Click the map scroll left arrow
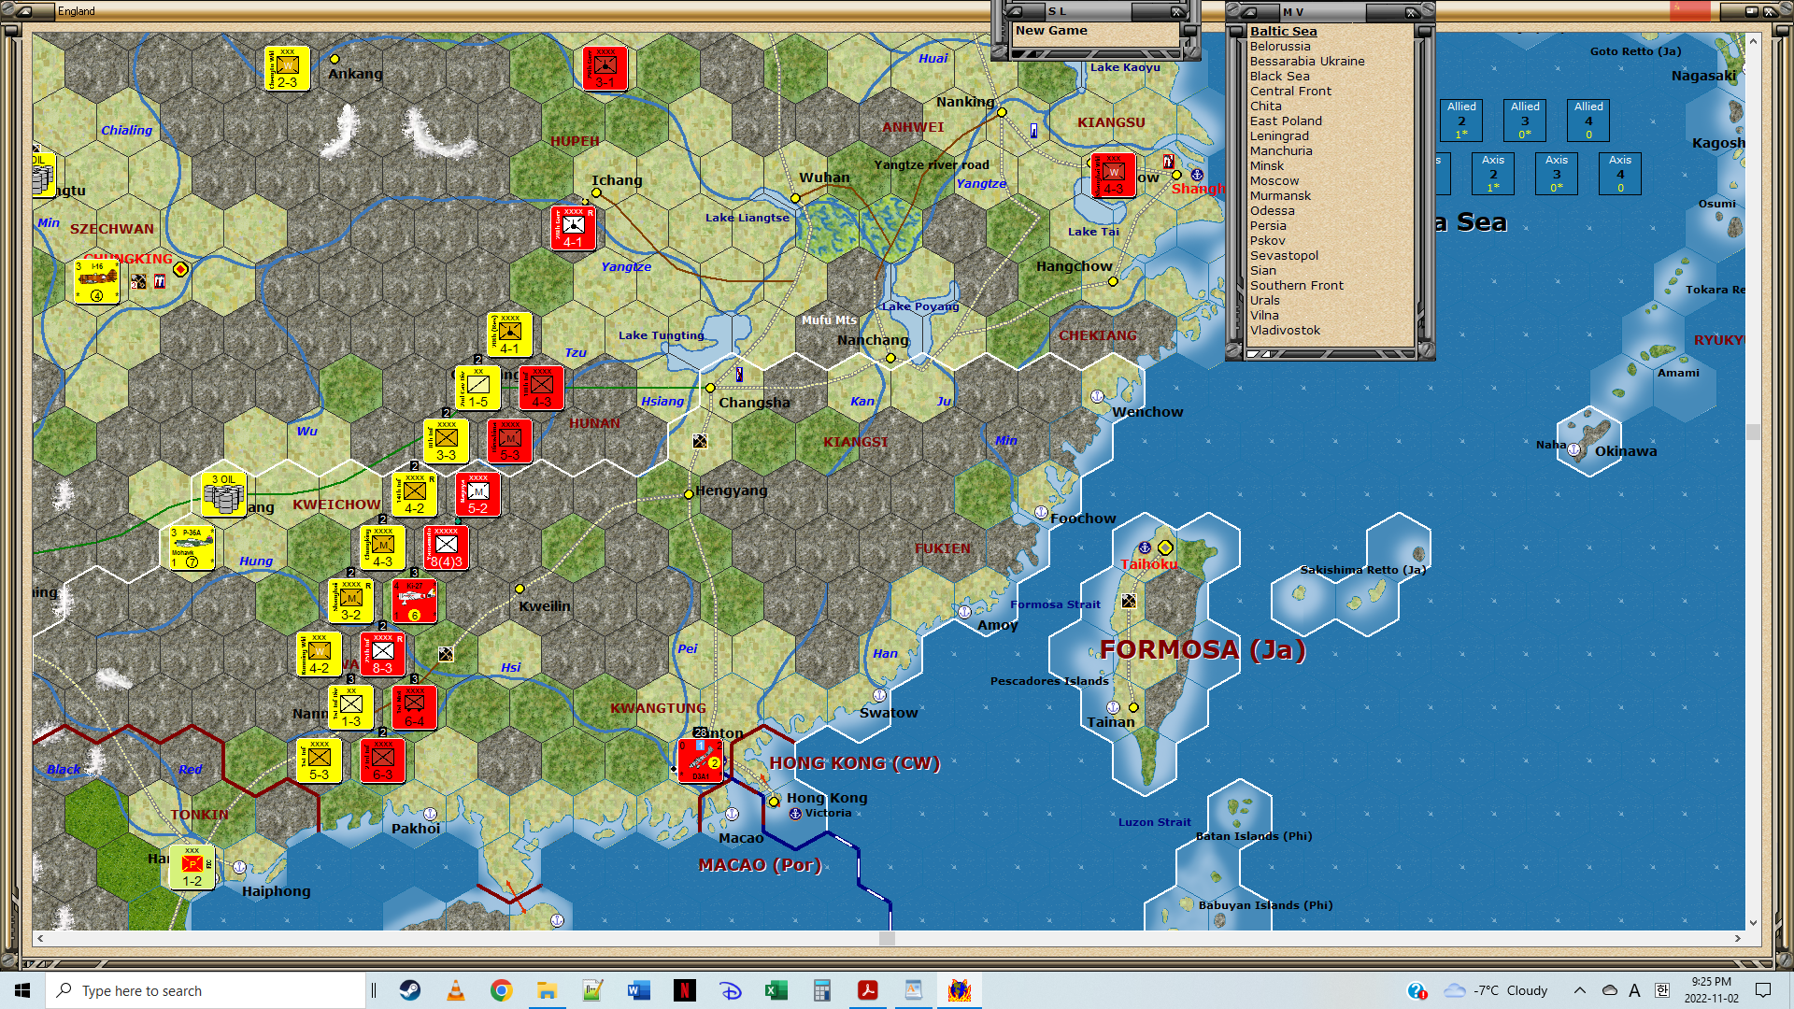The image size is (1794, 1009). [x=39, y=938]
